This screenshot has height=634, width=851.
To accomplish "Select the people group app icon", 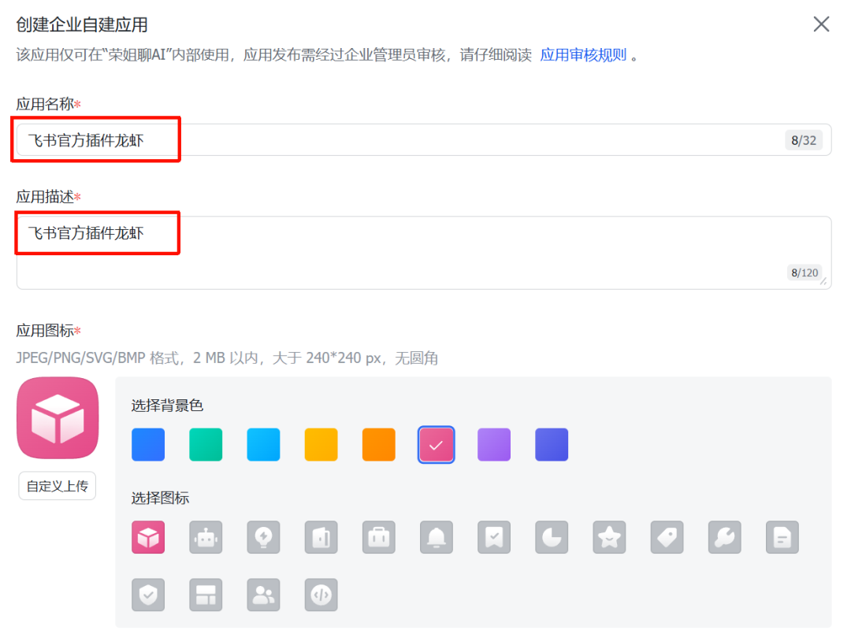I will click(263, 595).
